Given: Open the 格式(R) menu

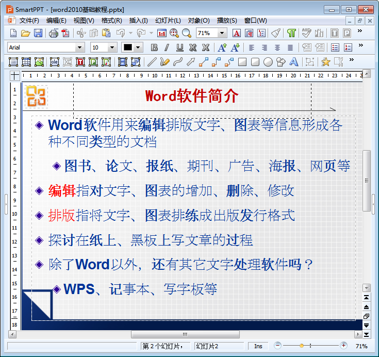Looking at the screenshot, I should coord(111,21).
